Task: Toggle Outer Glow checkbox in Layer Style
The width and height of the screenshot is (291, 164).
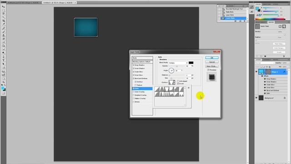Action: (x=134, y=72)
